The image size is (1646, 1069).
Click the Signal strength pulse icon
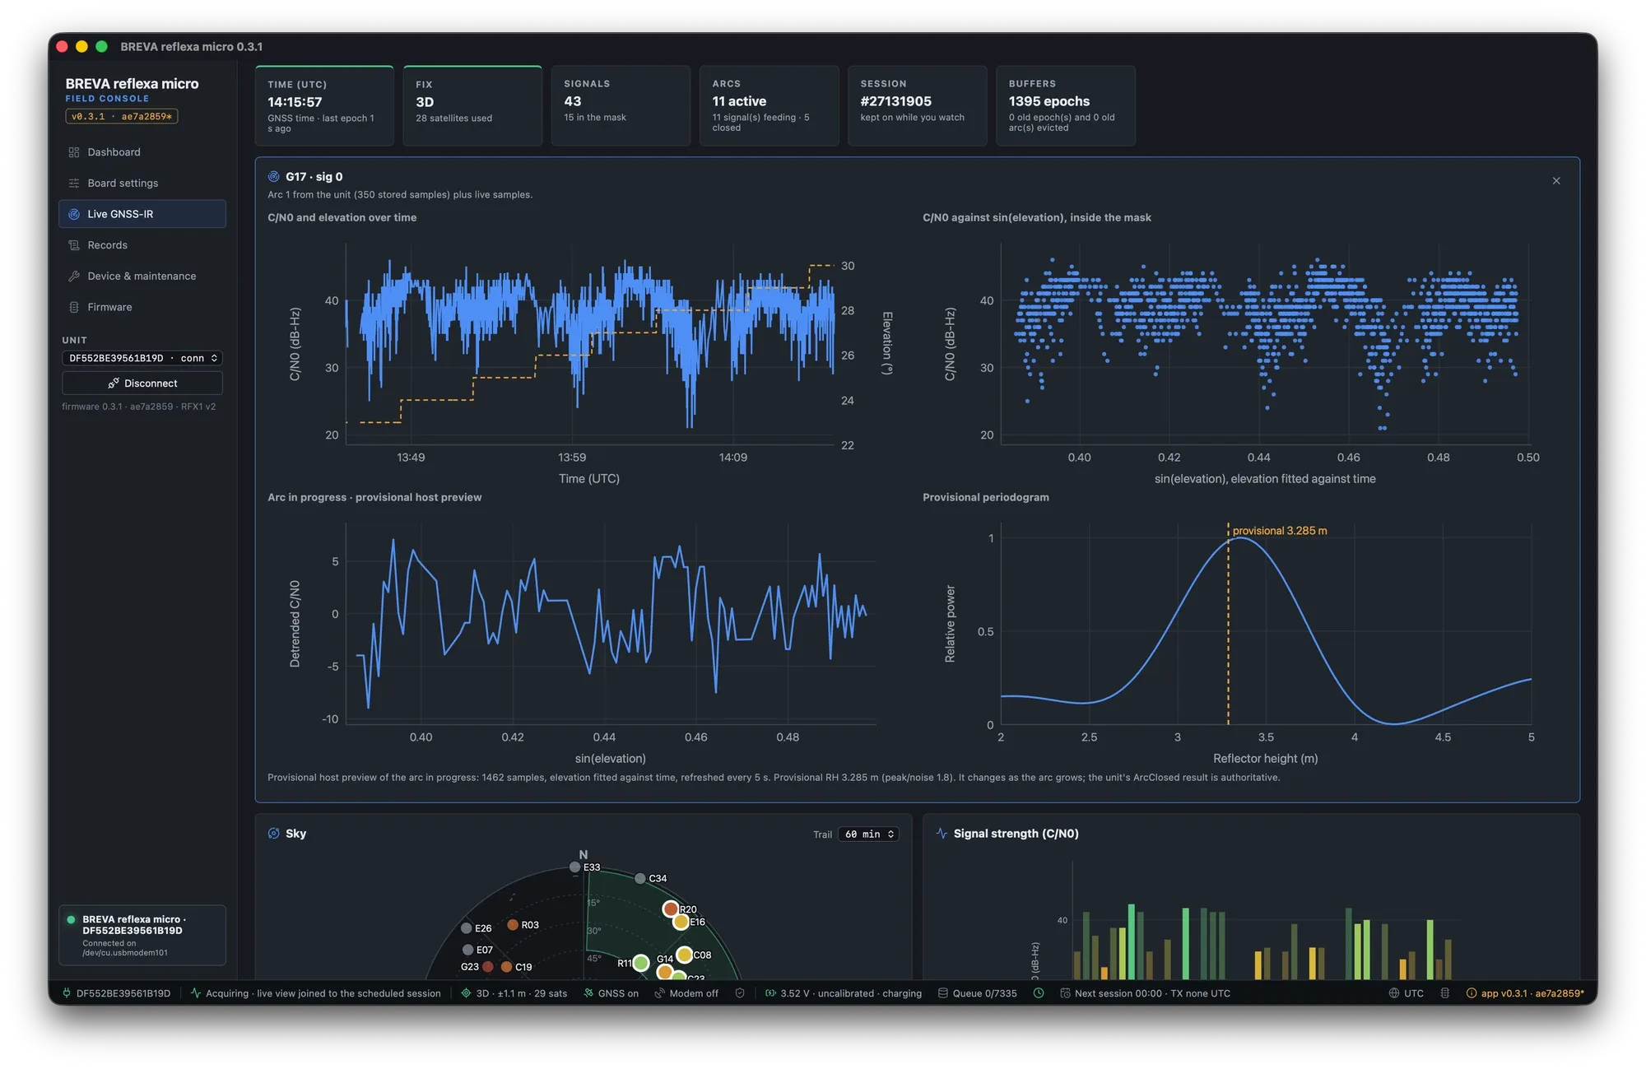pyautogui.click(x=942, y=834)
